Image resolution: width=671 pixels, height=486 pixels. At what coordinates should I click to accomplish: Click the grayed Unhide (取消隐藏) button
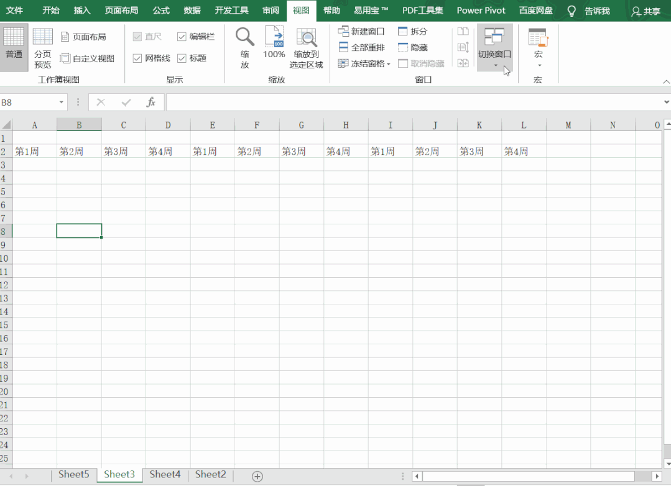click(421, 64)
